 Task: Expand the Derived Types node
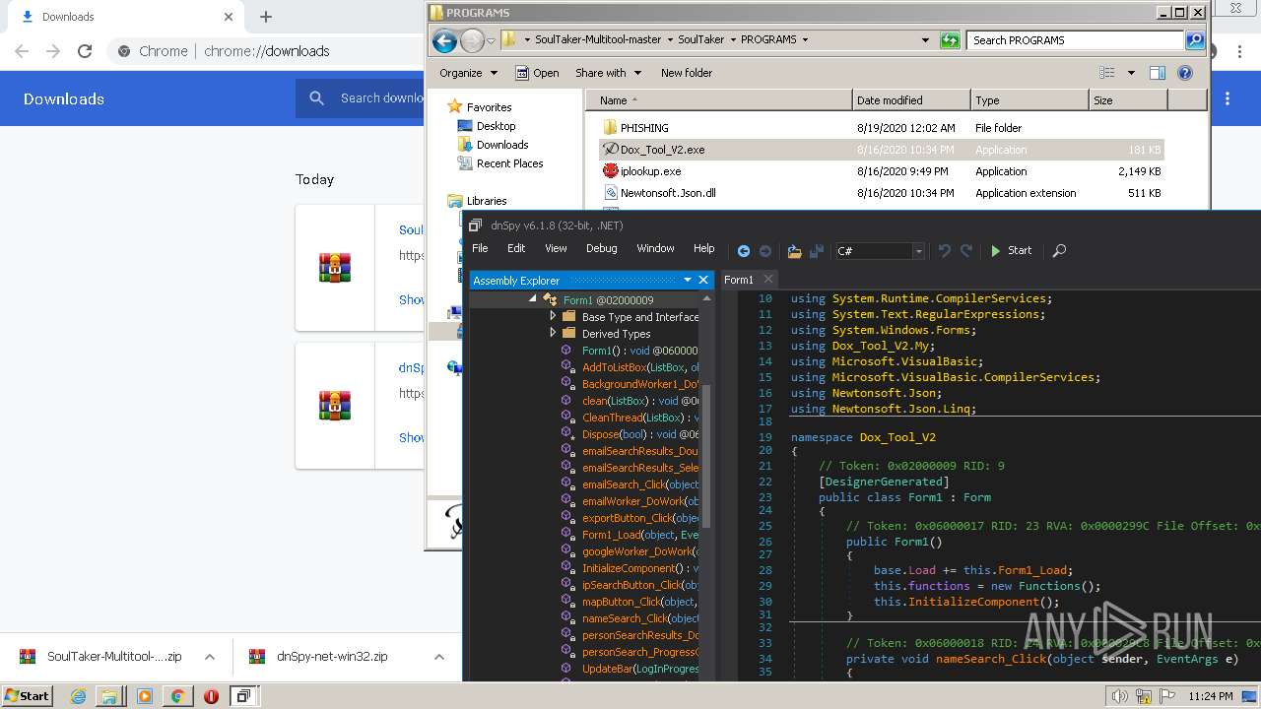coord(553,334)
